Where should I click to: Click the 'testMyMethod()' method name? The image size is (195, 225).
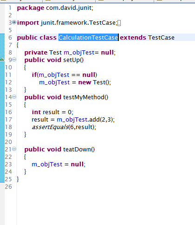(x=86, y=97)
